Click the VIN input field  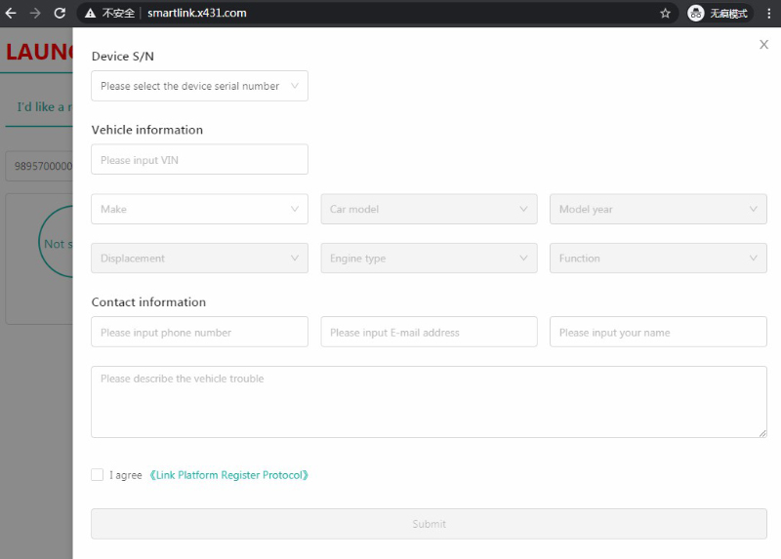pos(199,160)
